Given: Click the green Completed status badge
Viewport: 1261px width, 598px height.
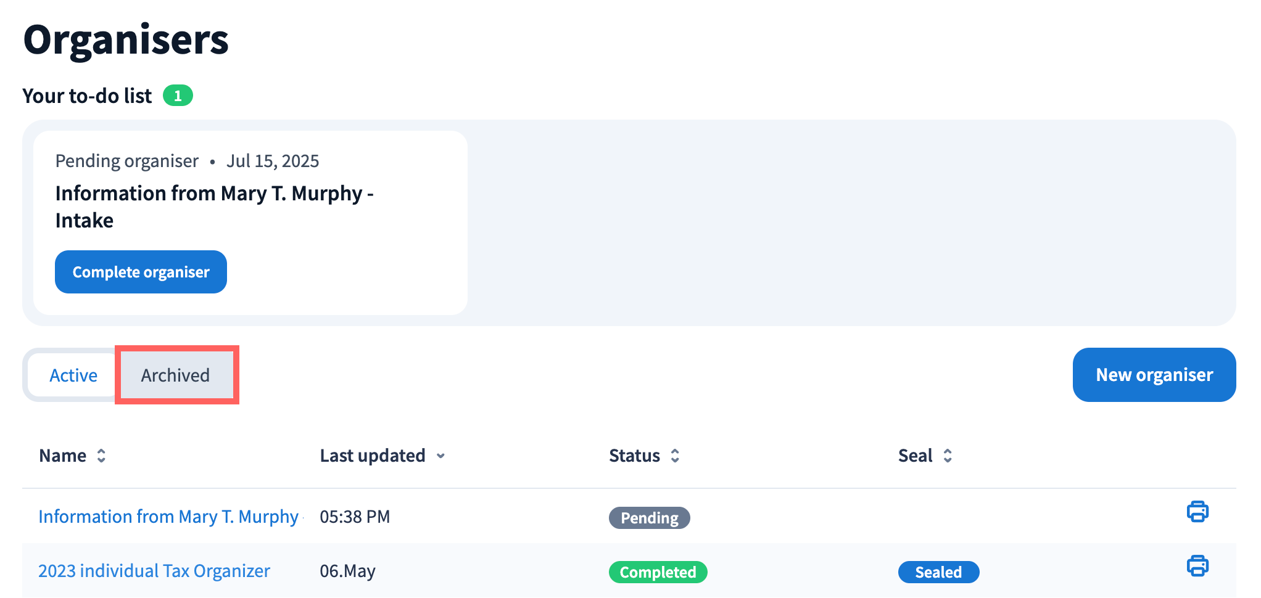Looking at the screenshot, I should click(x=658, y=572).
